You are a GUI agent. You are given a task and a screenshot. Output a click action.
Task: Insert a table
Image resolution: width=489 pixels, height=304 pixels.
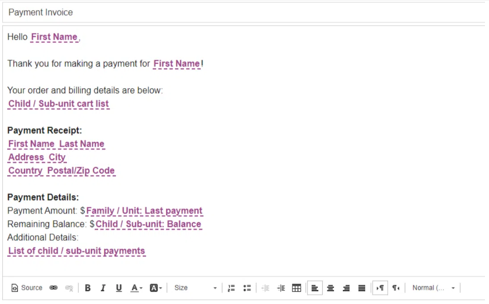(x=296, y=288)
